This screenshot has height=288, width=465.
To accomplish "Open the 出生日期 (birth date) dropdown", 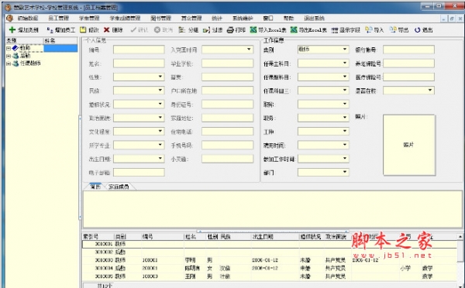I will tap(160, 158).
